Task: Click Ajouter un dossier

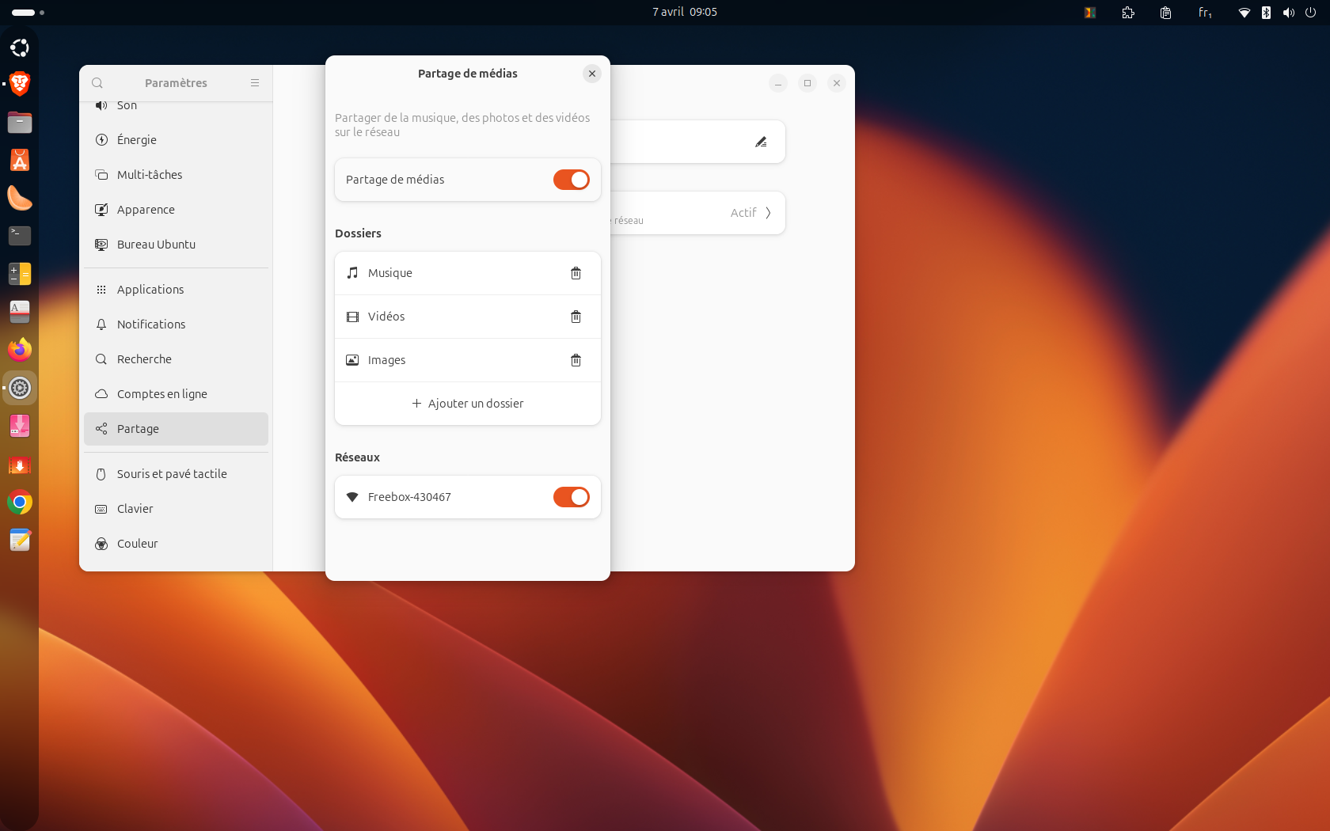Action: click(468, 404)
